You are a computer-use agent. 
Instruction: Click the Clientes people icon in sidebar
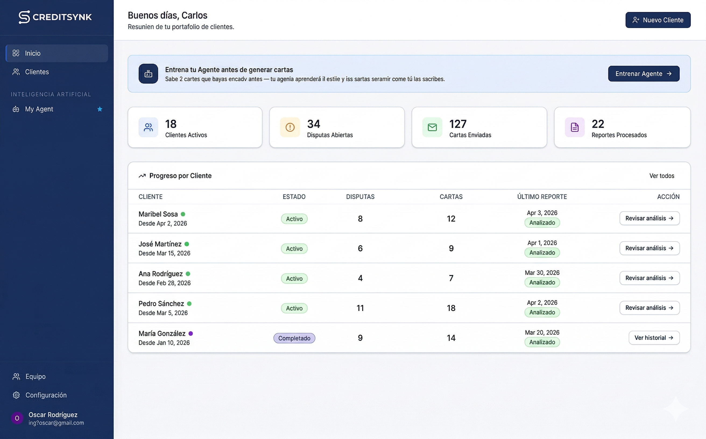tap(16, 72)
